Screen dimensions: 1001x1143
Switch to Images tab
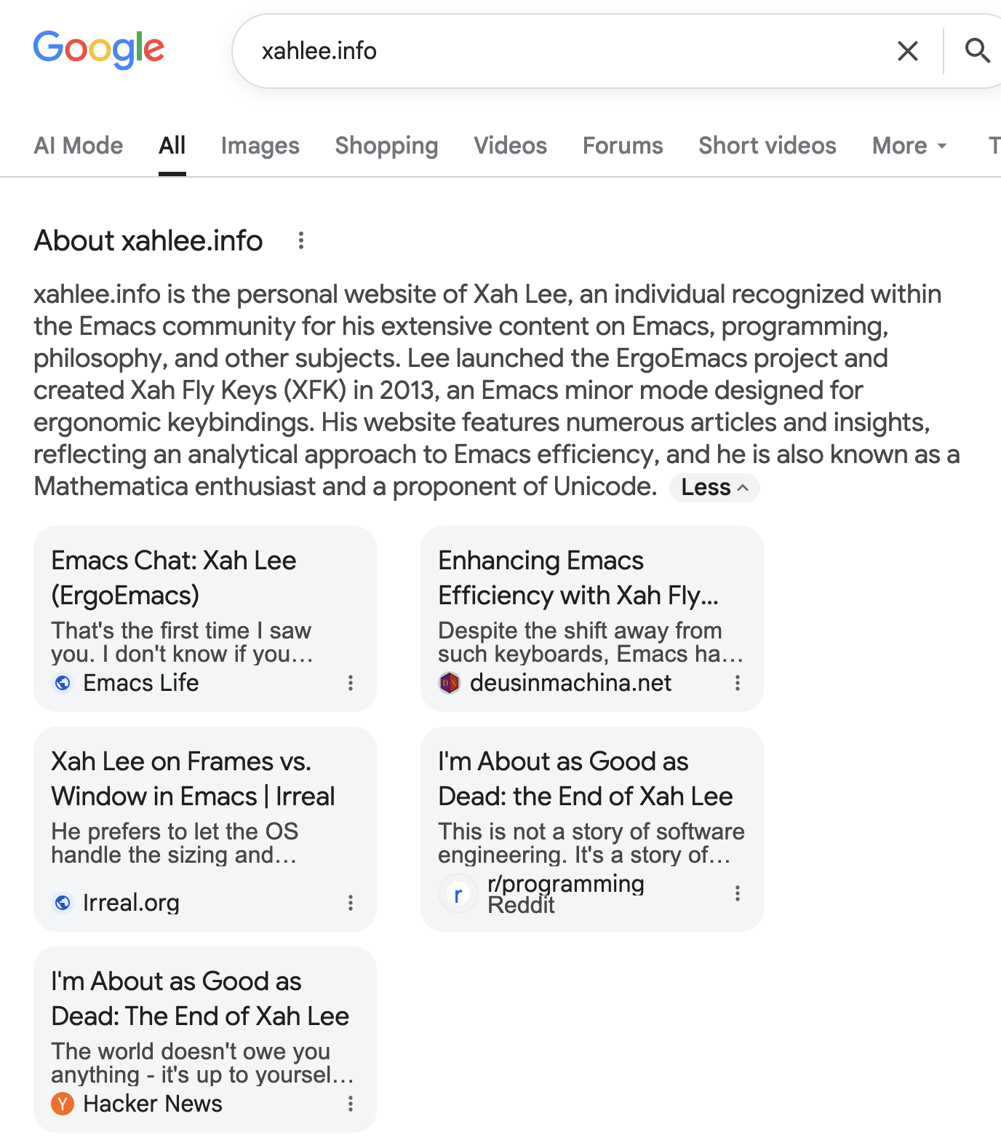point(260,146)
